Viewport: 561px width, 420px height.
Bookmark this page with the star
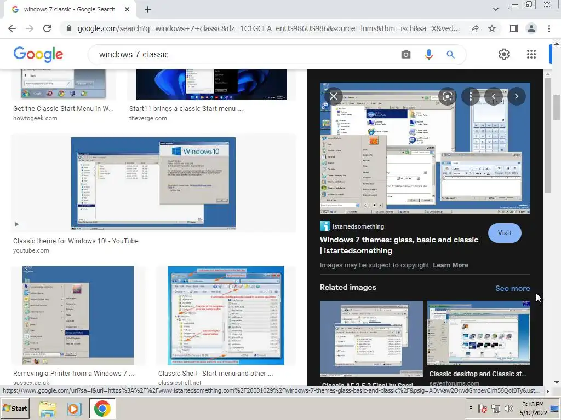point(492,28)
